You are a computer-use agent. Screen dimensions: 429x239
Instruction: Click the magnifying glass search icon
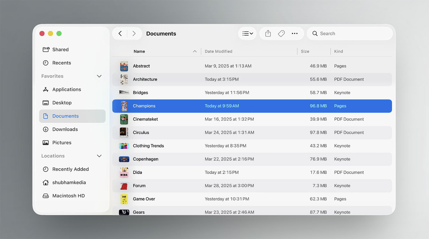(315, 34)
